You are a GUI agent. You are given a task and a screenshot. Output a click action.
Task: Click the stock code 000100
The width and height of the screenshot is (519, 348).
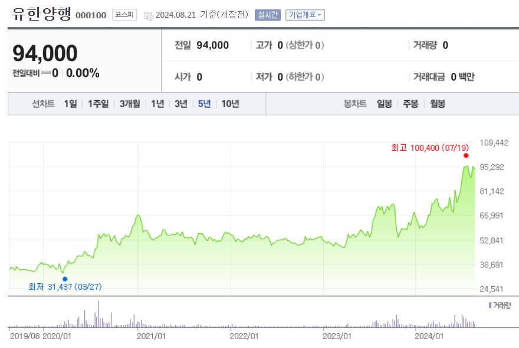(x=91, y=15)
